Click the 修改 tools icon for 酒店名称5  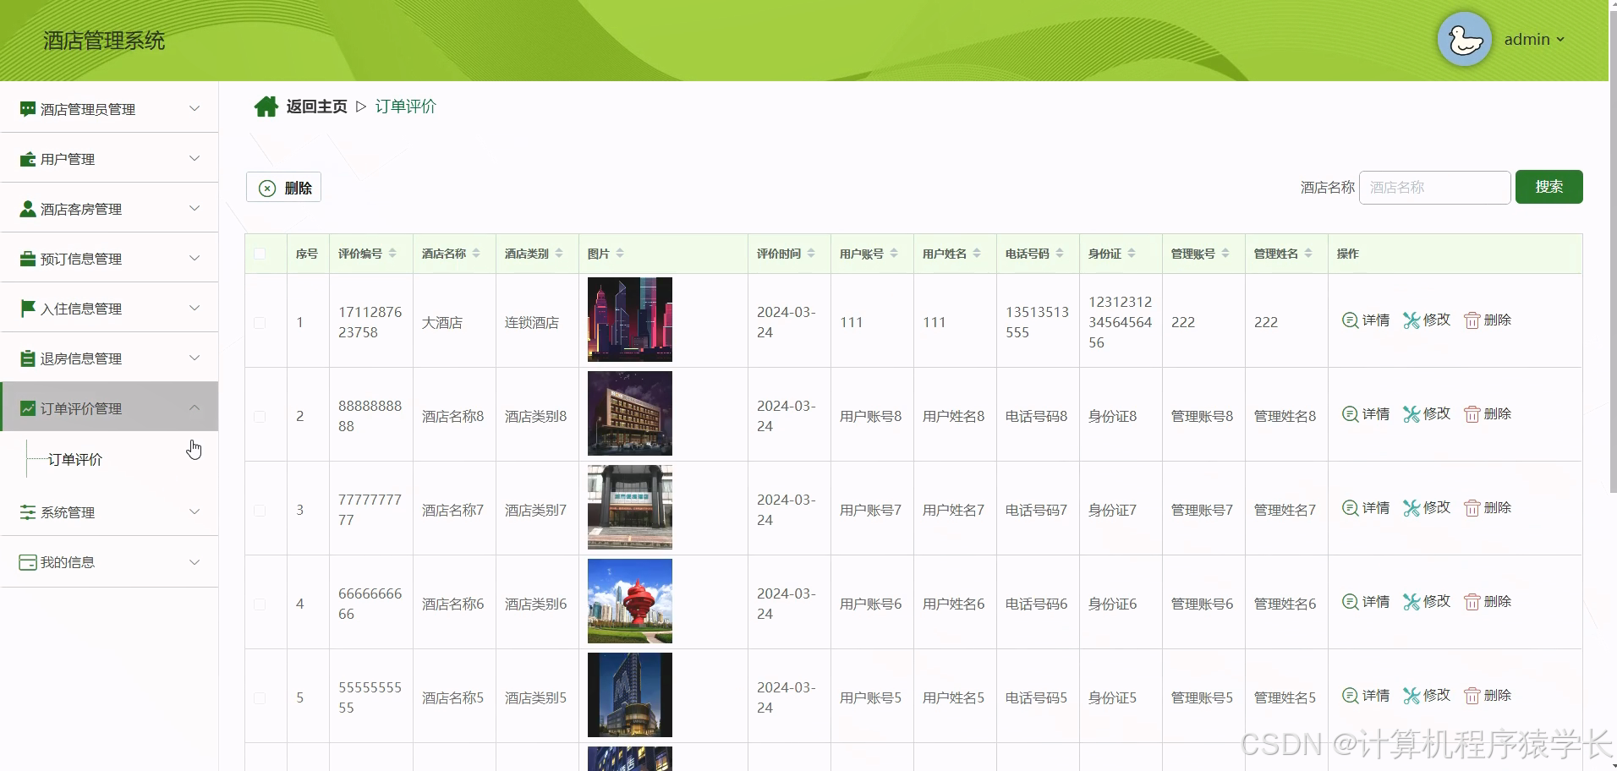coord(1411,696)
